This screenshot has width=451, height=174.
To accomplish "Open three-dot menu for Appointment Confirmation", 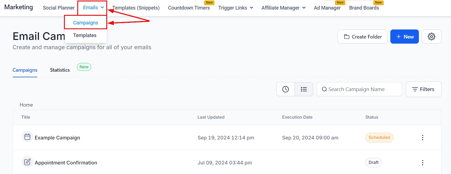I will coord(422,162).
